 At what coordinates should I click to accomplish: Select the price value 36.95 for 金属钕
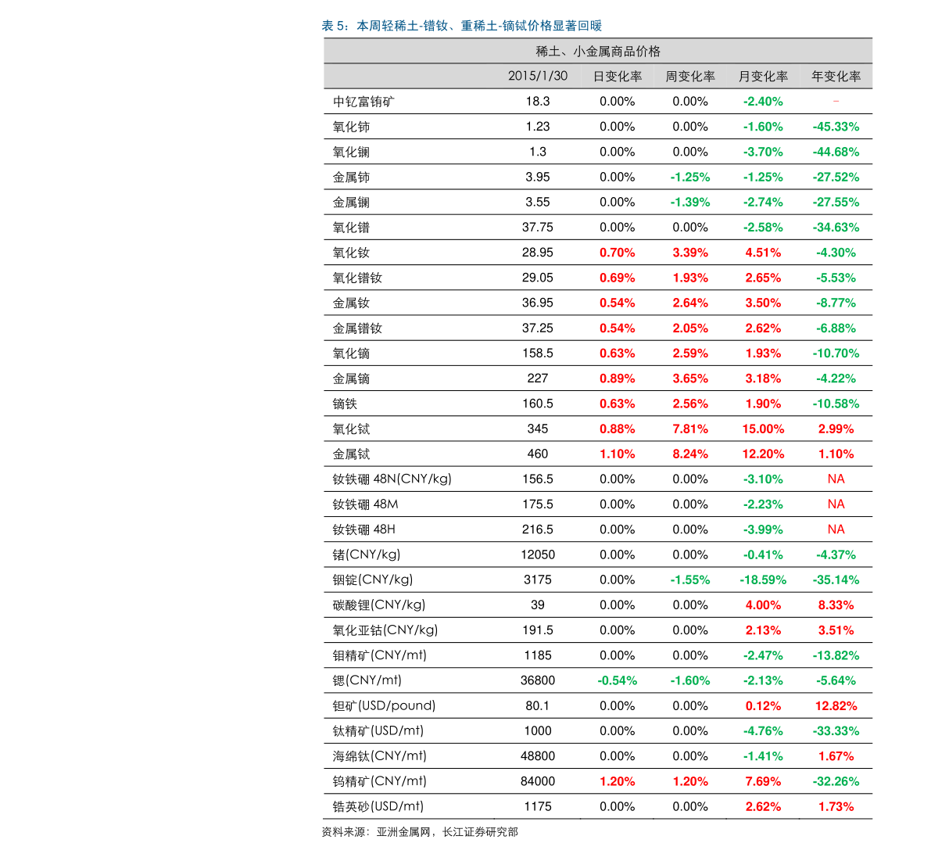tap(538, 303)
